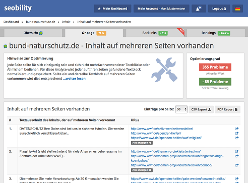Click the Logout button

219,9
